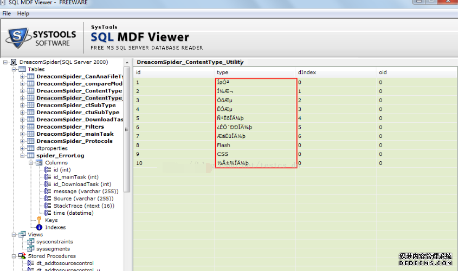This screenshot has width=458, height=271.
Task: Click the oid column header
Action: click(x=417, y=72)
